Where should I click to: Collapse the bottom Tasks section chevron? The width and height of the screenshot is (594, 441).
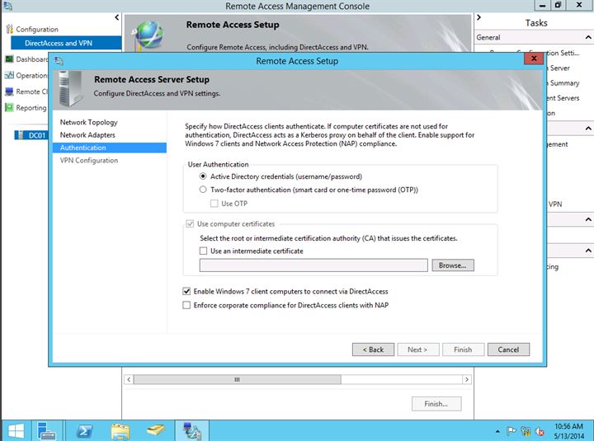[588, 251]
